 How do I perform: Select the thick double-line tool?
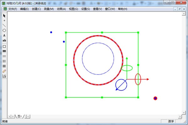4,51
